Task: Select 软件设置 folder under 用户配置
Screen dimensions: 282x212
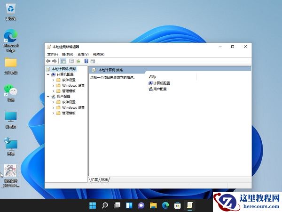Action: (69, 102)
